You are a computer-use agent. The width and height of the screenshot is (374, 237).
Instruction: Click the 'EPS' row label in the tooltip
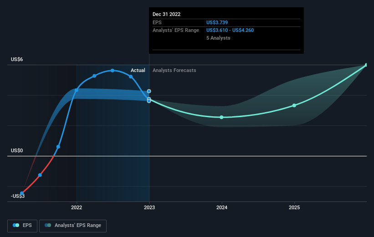157,22
